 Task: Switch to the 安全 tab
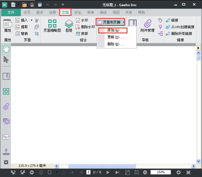tap(78, 12)
